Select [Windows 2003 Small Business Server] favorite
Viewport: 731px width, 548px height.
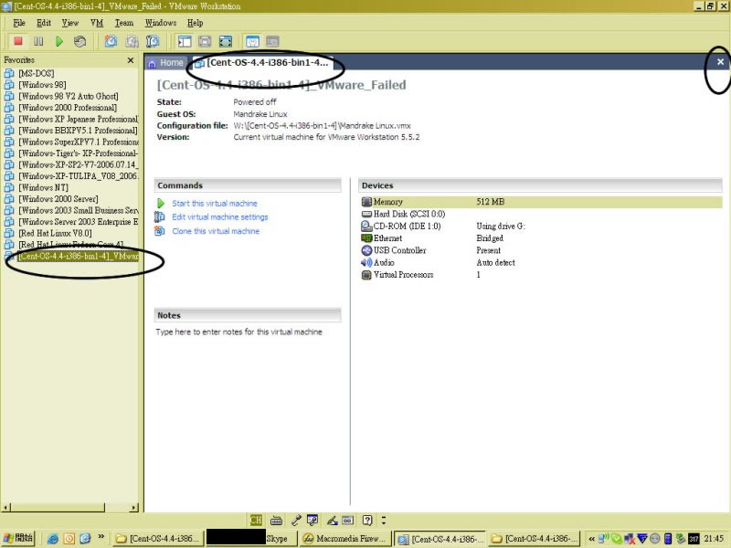coord(79,210)
